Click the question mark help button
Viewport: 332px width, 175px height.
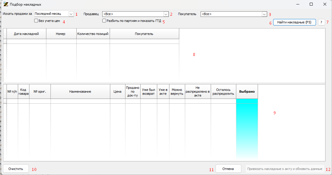point(321,23)
